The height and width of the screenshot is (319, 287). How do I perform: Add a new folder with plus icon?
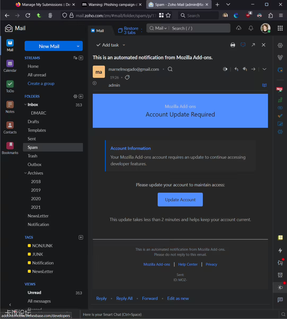[81, 96]
